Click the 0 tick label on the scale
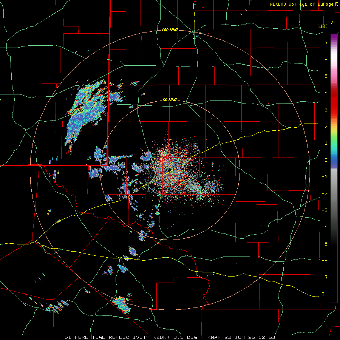Screen dimensions: 340x340 click(x=326, y=160)
